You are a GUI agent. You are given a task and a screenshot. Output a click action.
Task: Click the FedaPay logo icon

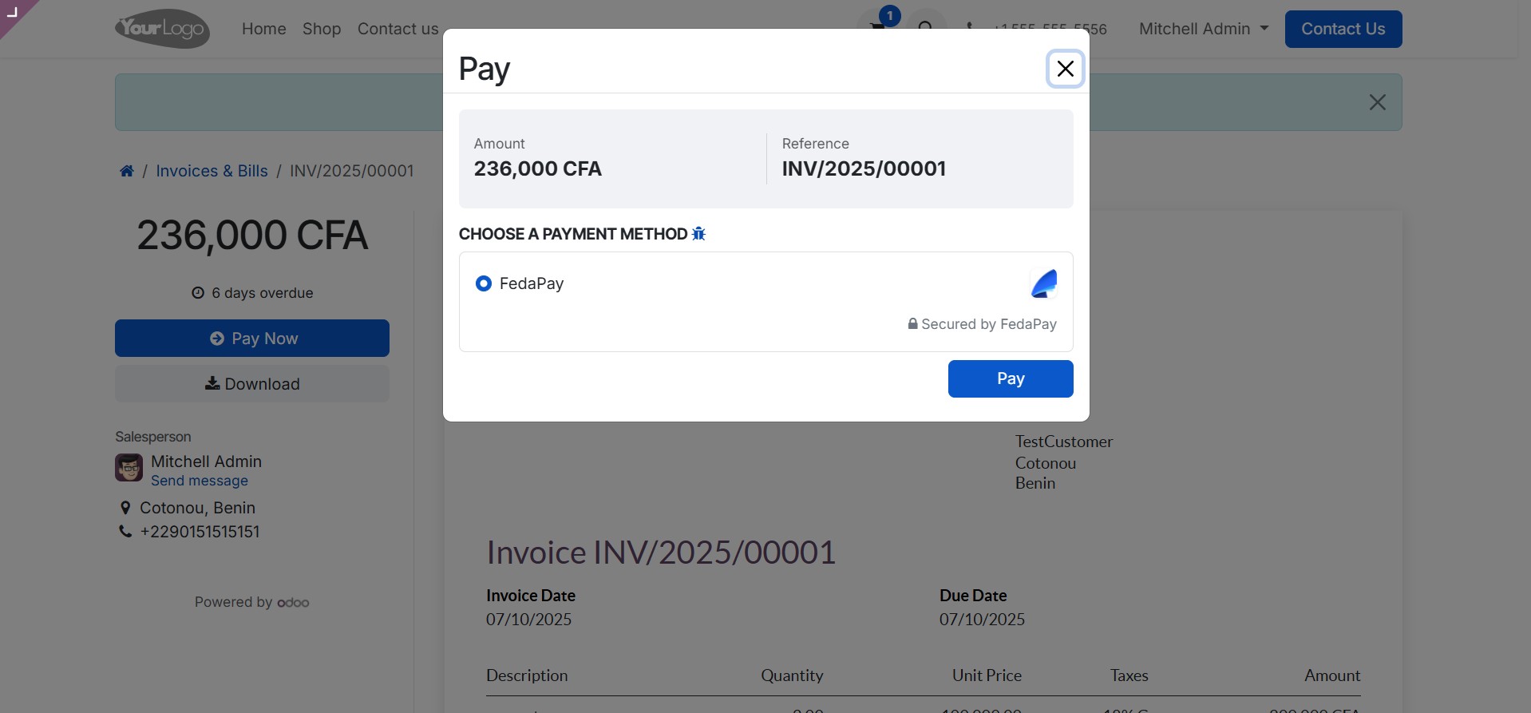click(x=1044, y=283)
